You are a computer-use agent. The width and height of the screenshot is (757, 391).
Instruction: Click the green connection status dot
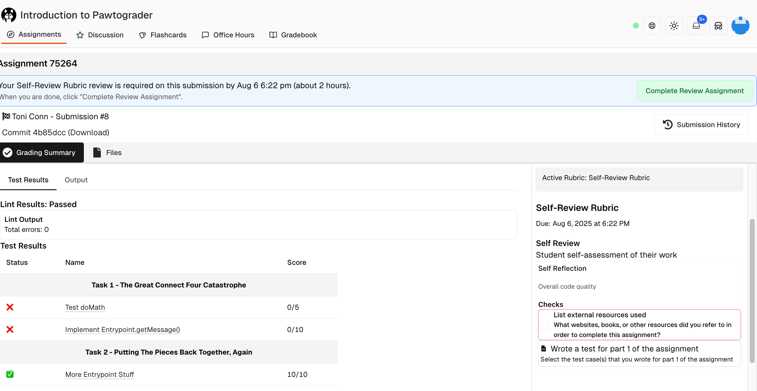636,26
